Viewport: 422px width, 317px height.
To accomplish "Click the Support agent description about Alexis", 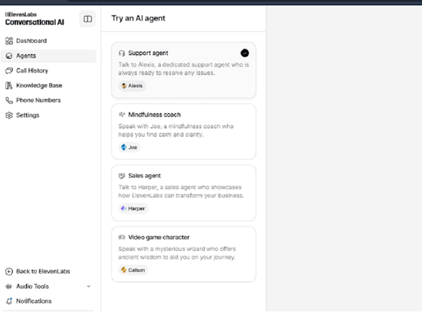I will pyautogui.click(x=183, y=69).
